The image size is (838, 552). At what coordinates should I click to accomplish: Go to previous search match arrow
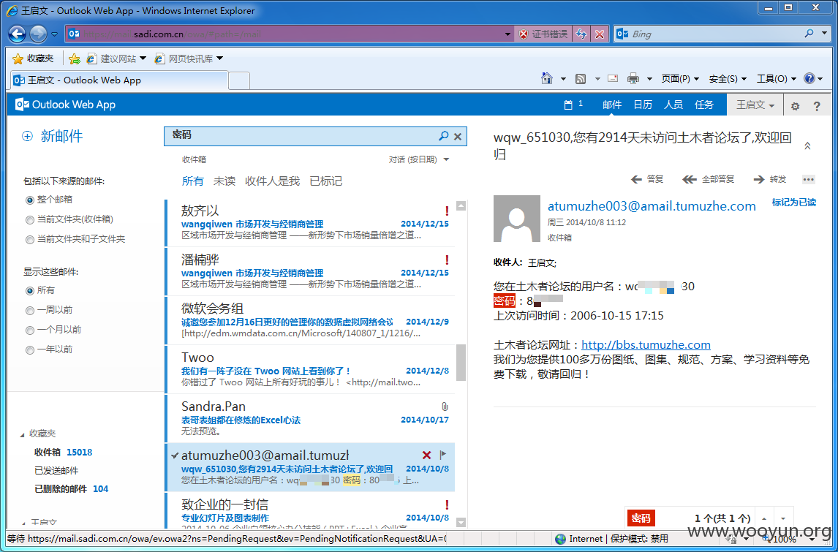(764, 518)
